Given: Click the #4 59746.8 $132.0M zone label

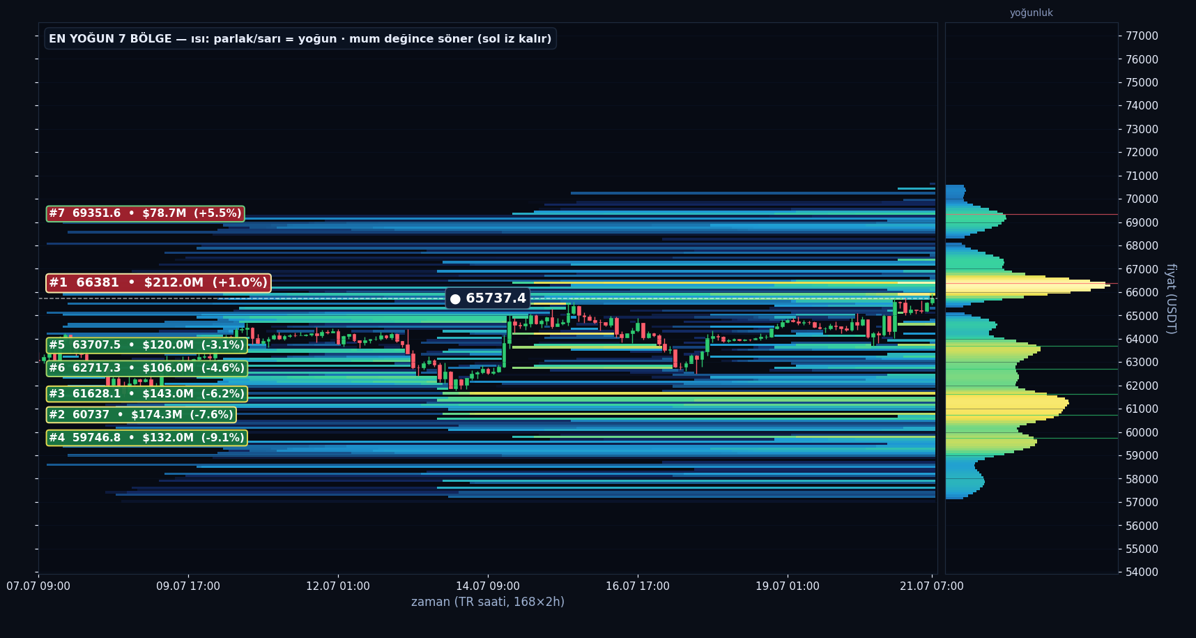Looking at the screenshot, I should tap(146, 438).
